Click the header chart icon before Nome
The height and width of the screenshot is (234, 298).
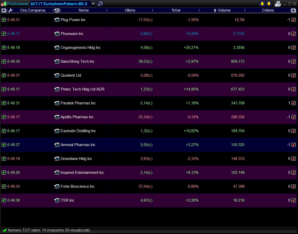click(57, 10)
